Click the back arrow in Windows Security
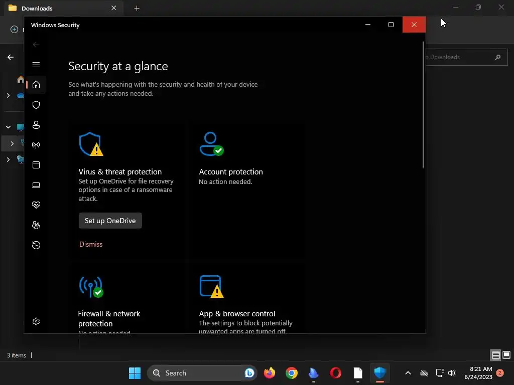The height and width of the screenshot is (385, 514). point(36,45)
